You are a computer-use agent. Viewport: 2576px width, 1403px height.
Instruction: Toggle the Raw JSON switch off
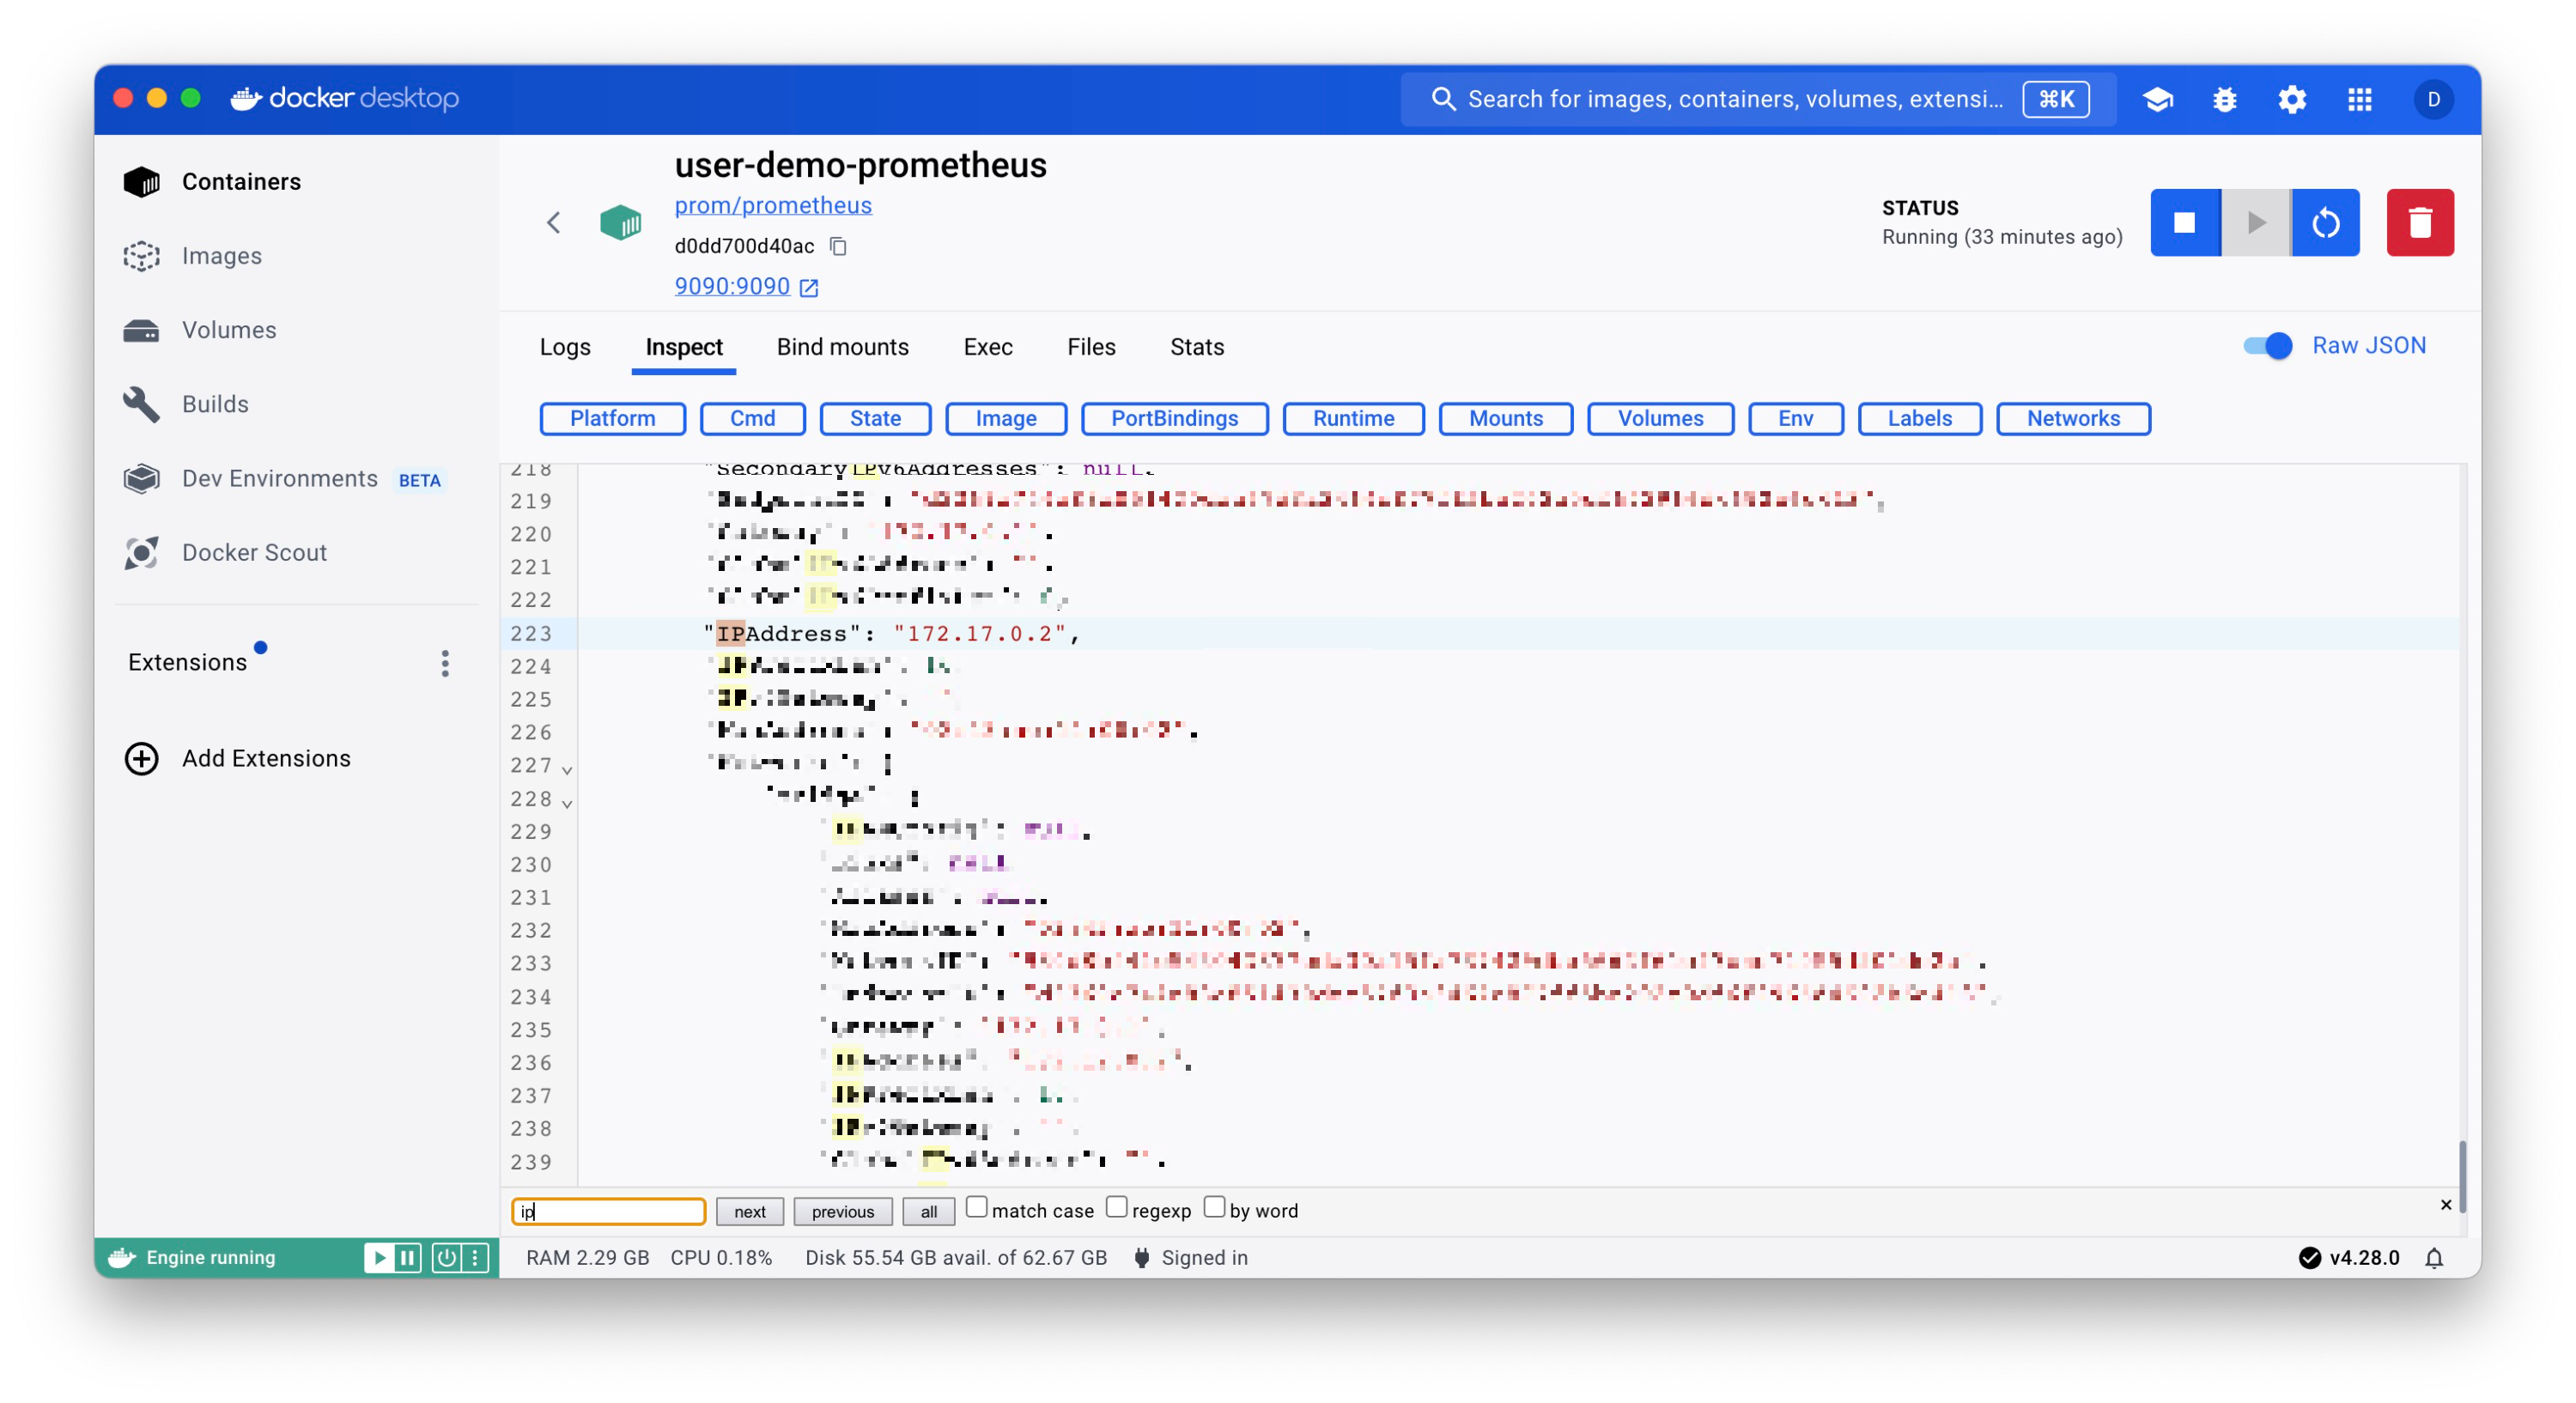coord(2267,346)
